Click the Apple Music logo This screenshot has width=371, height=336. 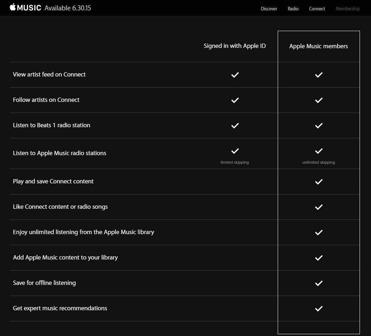coord(25,8)
